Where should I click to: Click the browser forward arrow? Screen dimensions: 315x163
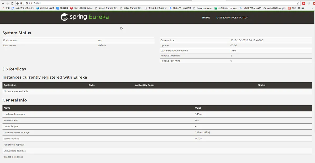point(8,3)
